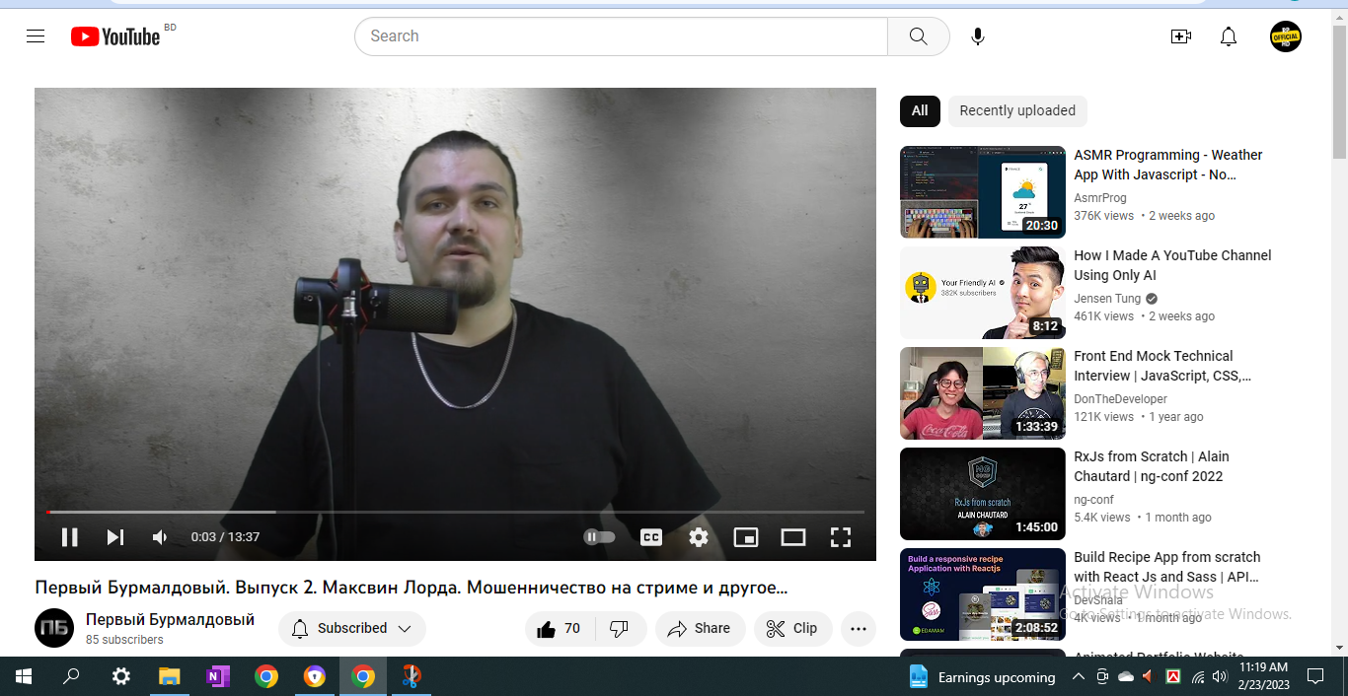Viewport: 1348px width, 696px height.
Task: Click the 85 subscribers text
Action: (x=124, y=640)
